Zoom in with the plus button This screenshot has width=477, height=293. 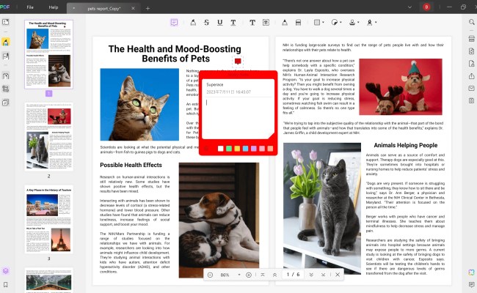click(249, 275)
